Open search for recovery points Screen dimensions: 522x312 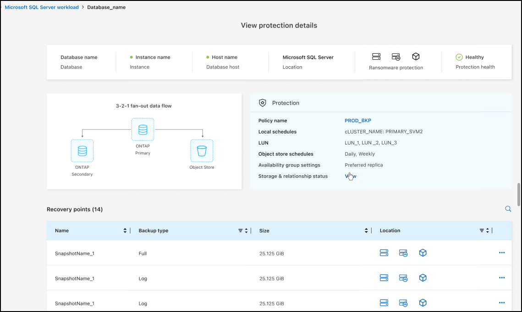click(508, 209)
